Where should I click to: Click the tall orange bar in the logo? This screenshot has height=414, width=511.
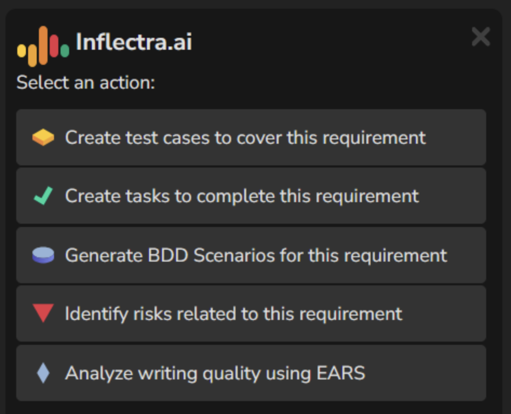click(x=43, y=46)
